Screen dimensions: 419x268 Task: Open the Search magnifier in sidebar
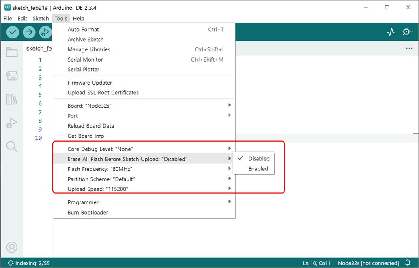pos(12,147)
